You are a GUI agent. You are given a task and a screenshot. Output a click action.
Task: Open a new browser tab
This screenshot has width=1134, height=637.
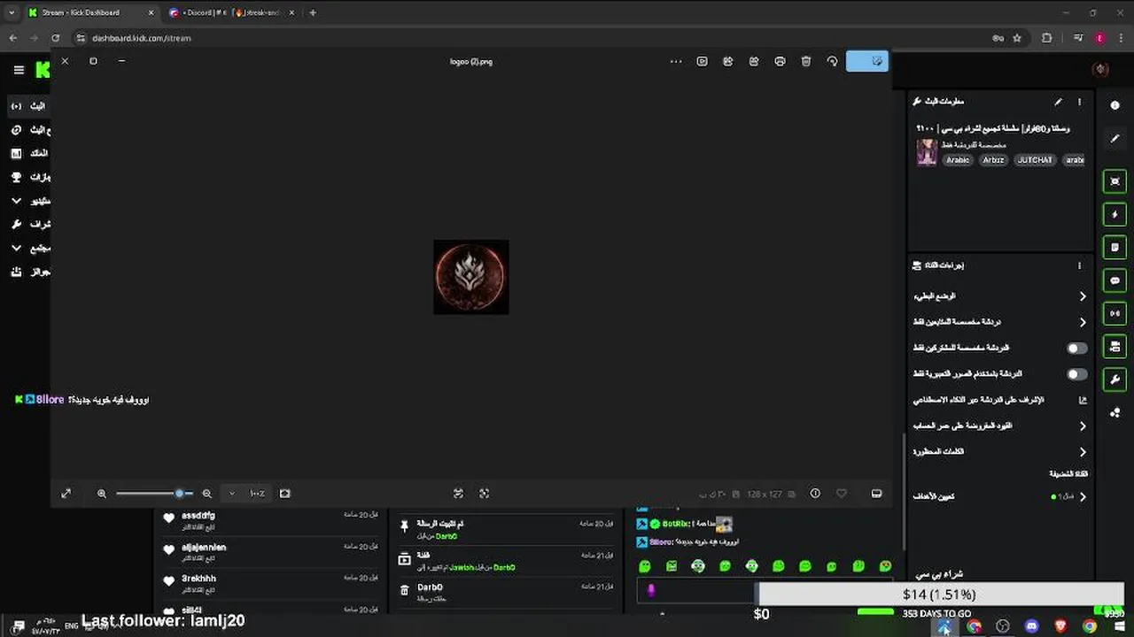[313, 12]
